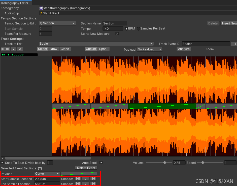Toggle the M mode button
237x186 pixels.
tap(20, 49)
